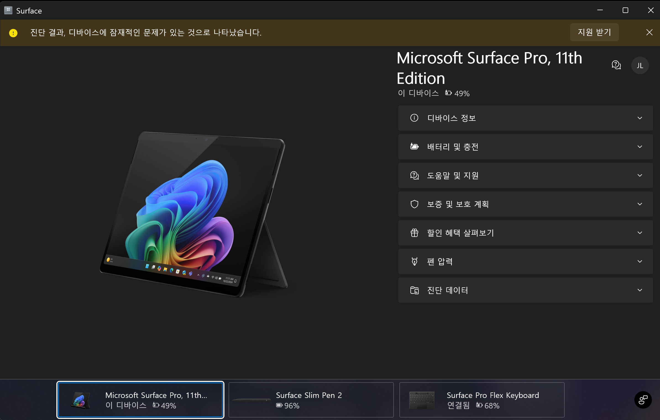Click the support icon beside 도움말 및 지원
Viewport: 660px width, 420px height.
click(414, 175)
